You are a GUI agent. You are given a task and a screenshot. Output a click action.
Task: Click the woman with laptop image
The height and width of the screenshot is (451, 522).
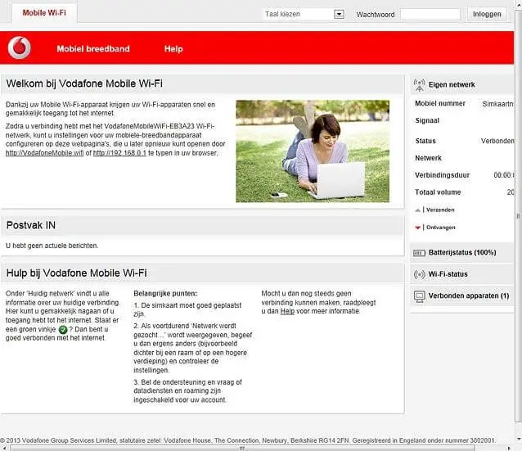point(313,151)
